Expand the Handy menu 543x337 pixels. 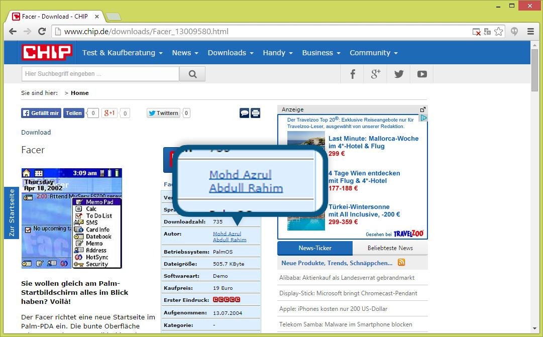(278, 53)
